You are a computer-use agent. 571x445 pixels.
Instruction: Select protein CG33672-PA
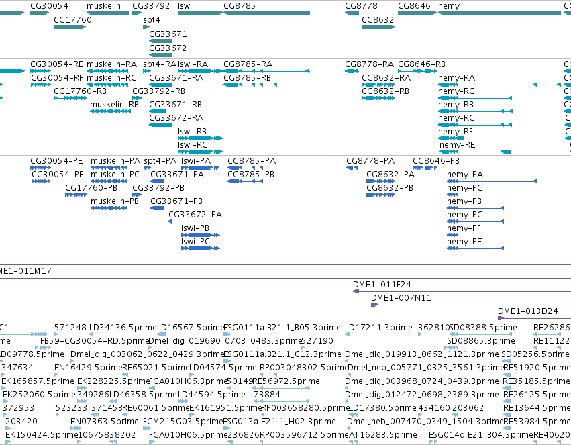[170, 221]
